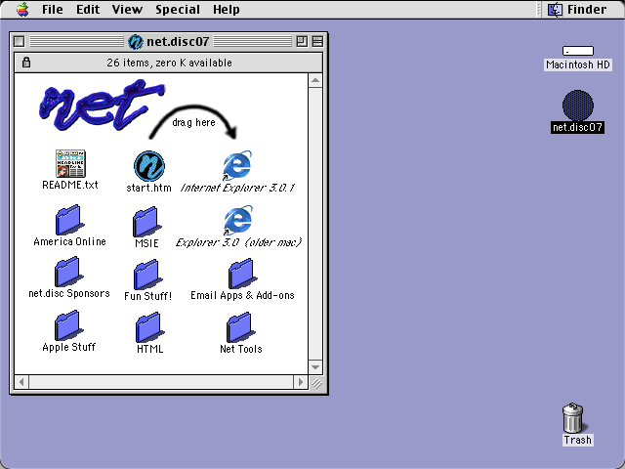Select the Trash icon
Screen dimensions: 625x469
pos(573,418)
